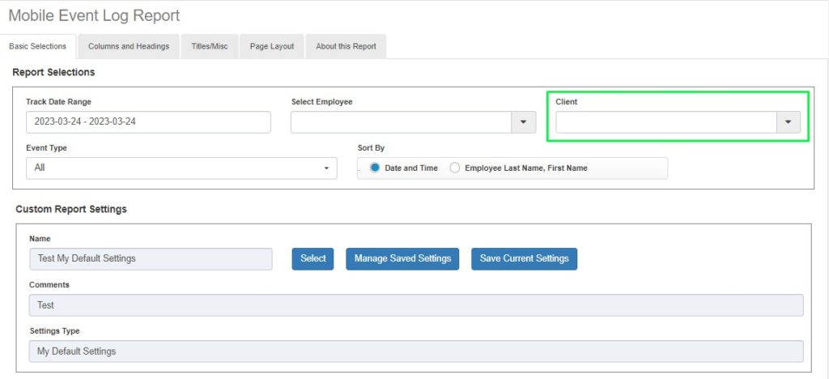Click the Track Date Range field

point(148,122)
